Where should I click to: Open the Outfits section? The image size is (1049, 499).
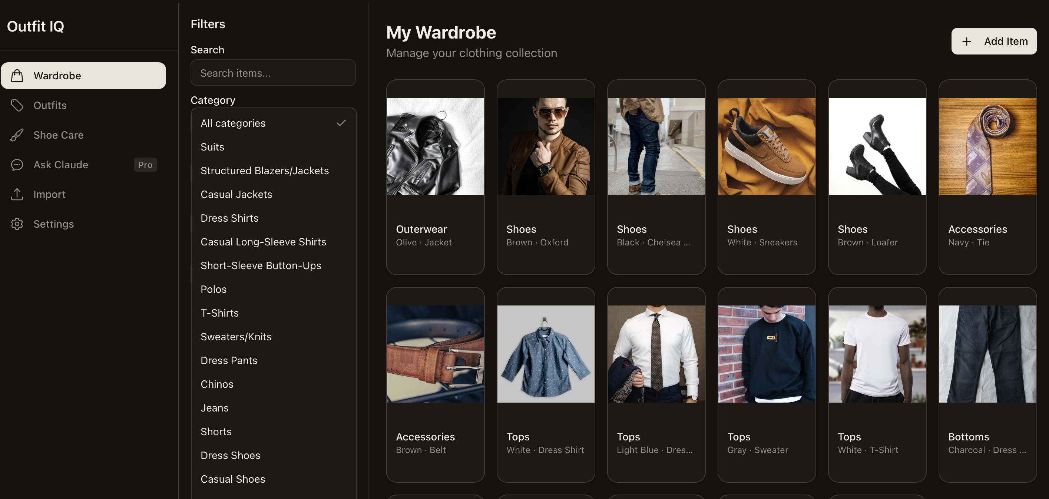pos(50,106)
